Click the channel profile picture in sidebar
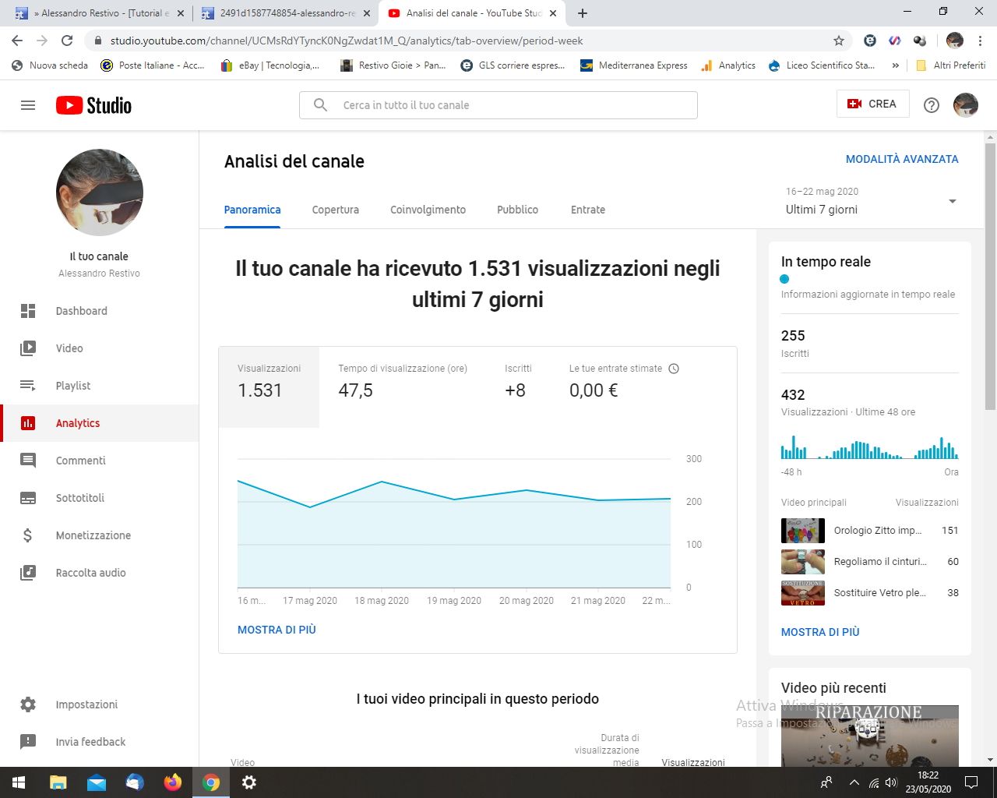Image resolution: width=997 pixels, height=798 pixels. point(100,192)
